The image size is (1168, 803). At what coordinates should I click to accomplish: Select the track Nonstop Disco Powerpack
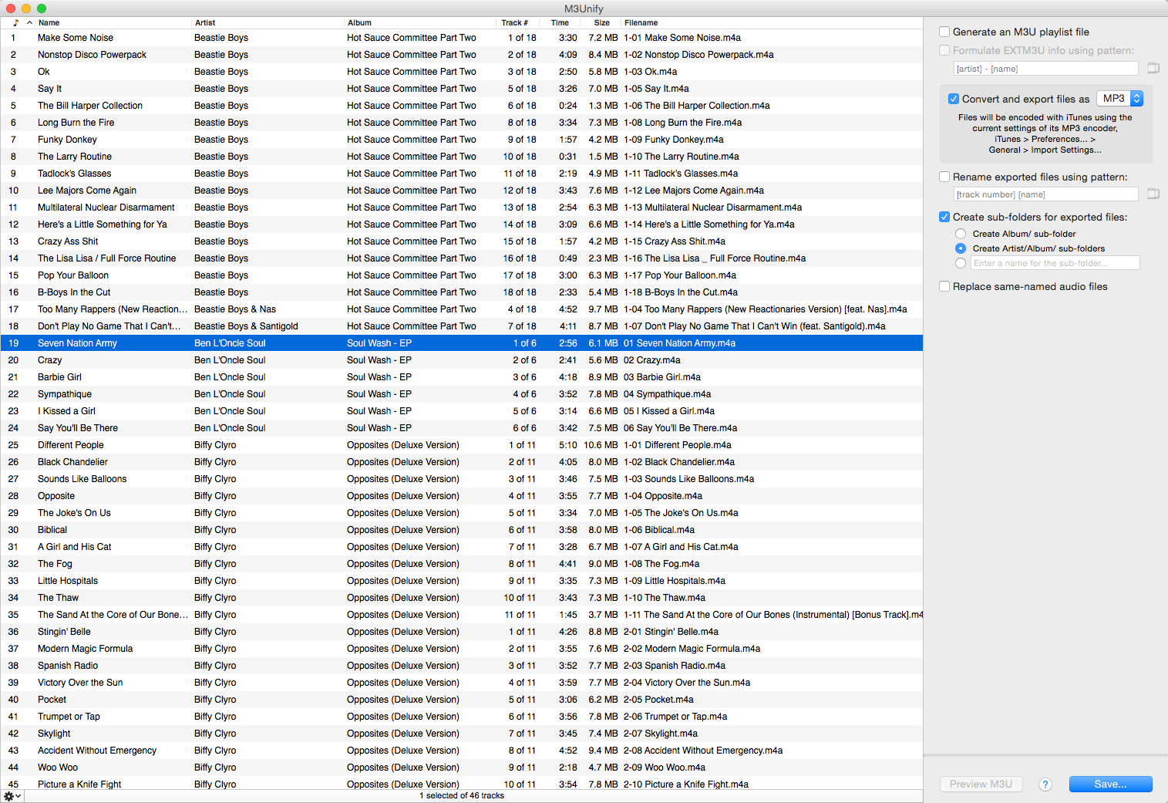coord(461,55)
